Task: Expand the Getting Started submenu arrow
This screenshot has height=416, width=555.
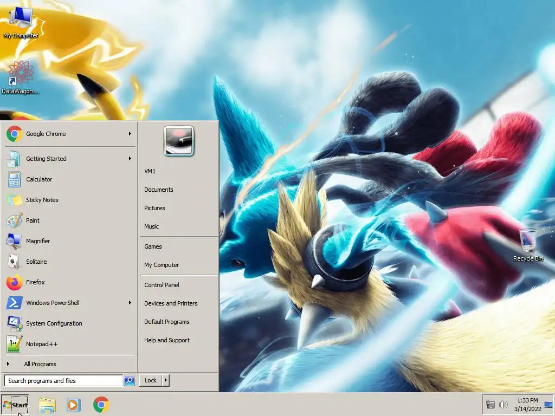Action: (130, 159)
